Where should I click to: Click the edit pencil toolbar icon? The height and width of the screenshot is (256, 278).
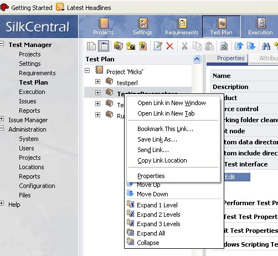(158, 46)
